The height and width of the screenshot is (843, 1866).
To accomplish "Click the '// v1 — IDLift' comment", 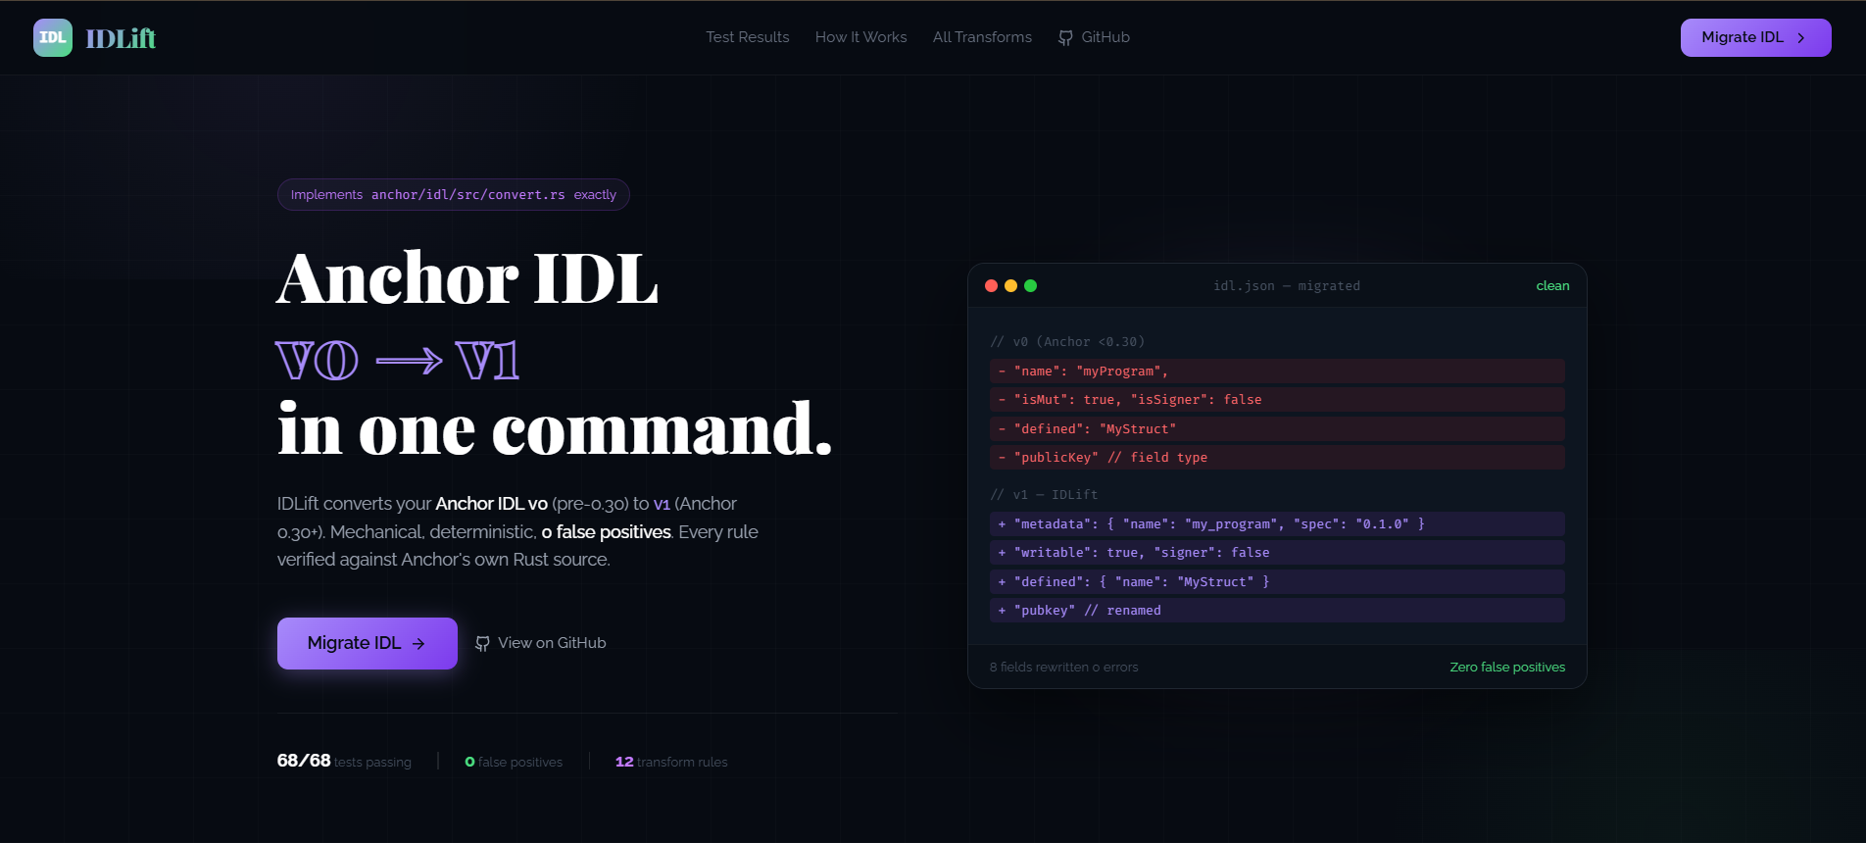I will click(1044, 494).
